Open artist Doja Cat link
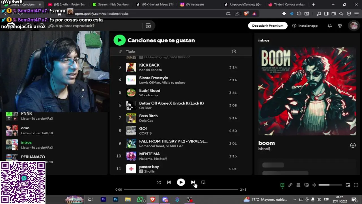Screen dimensions: 362x204 [x=146, y=121]
